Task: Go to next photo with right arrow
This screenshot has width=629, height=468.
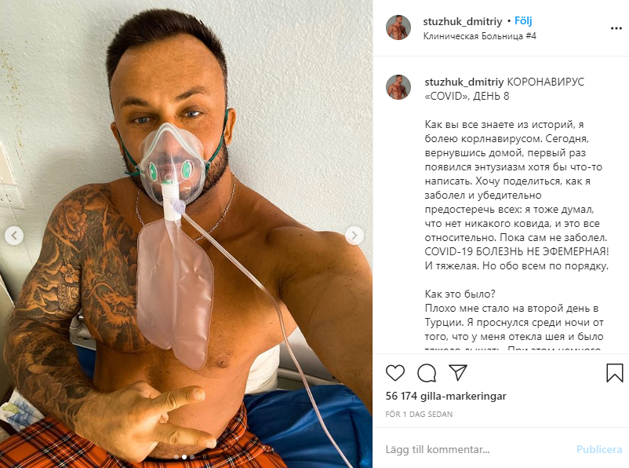Action: tap(354, 236)
